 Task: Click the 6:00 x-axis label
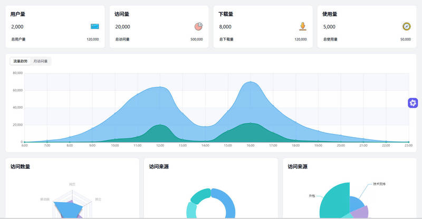[24, 146]
